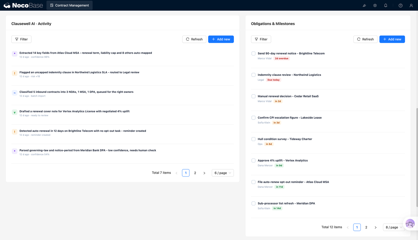Click Total 7 items text
This screenshot has height=240, width=418.
[x=161, y=173]
